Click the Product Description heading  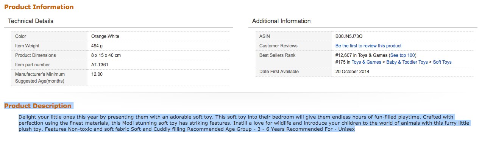[x=38, y=106]
